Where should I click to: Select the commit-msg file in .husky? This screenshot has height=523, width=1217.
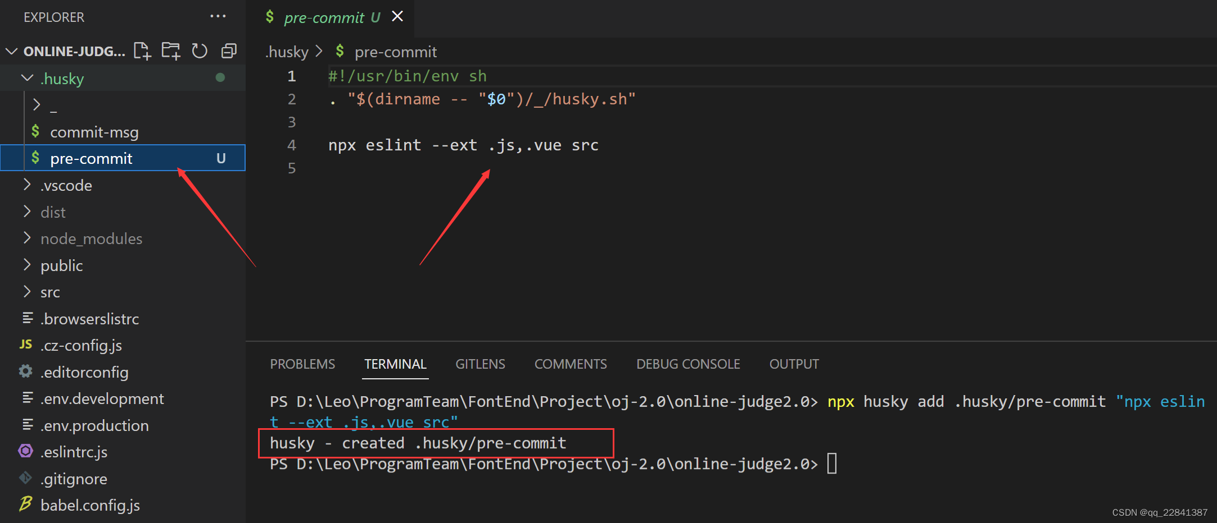[x=94, y=132]
